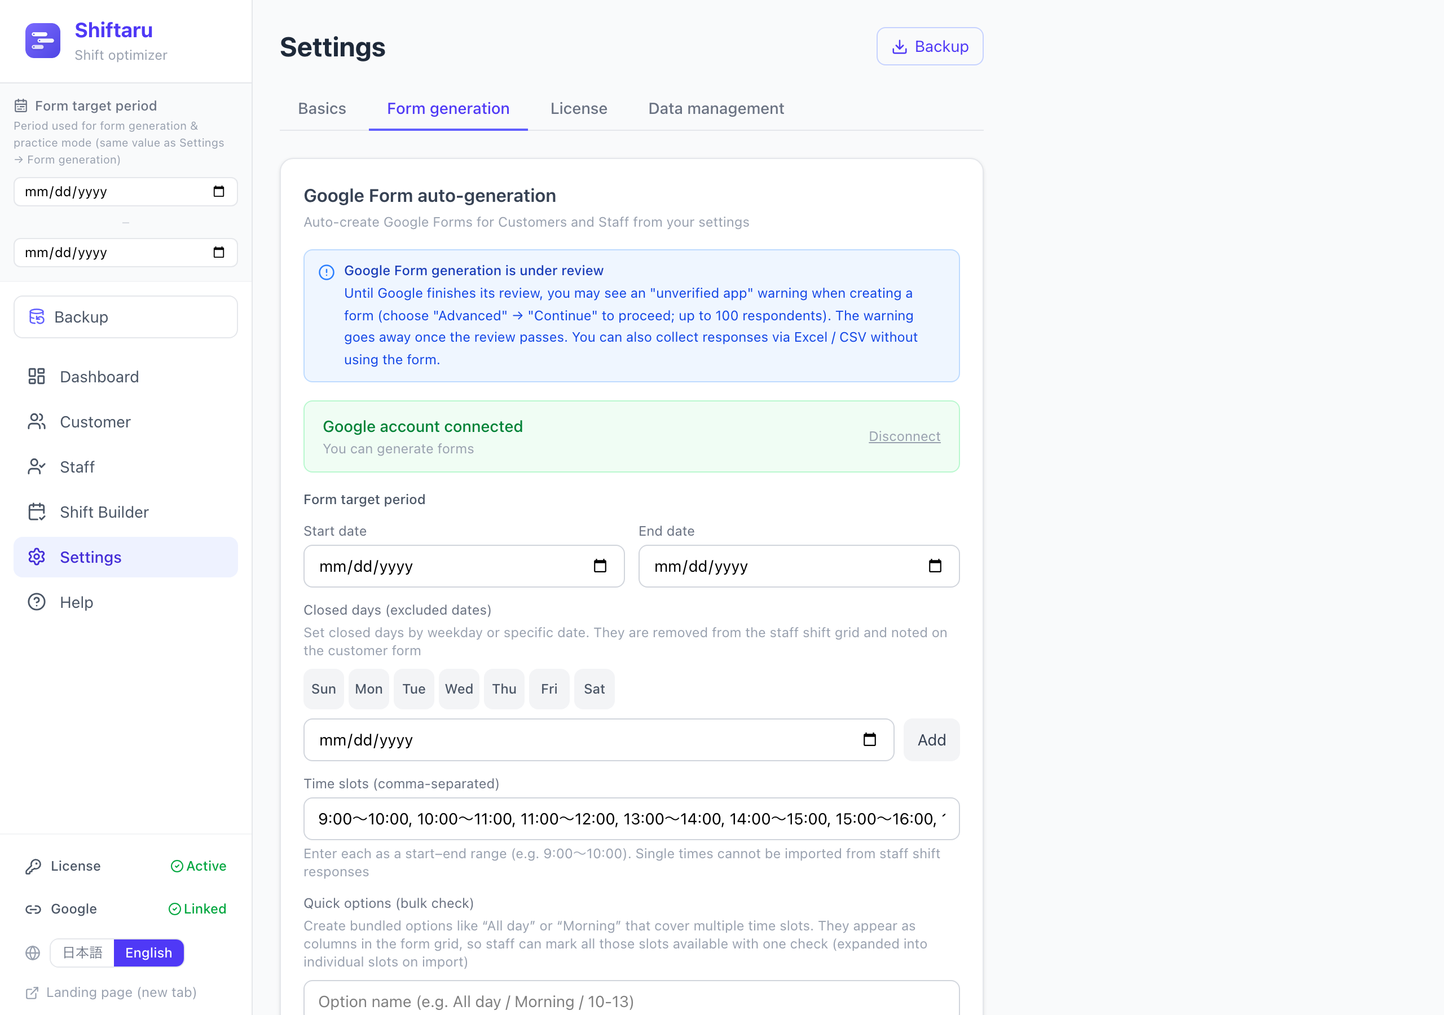Open date picker on first sidebar date field
The image size is (1444, 1015).
pos(218,192)
